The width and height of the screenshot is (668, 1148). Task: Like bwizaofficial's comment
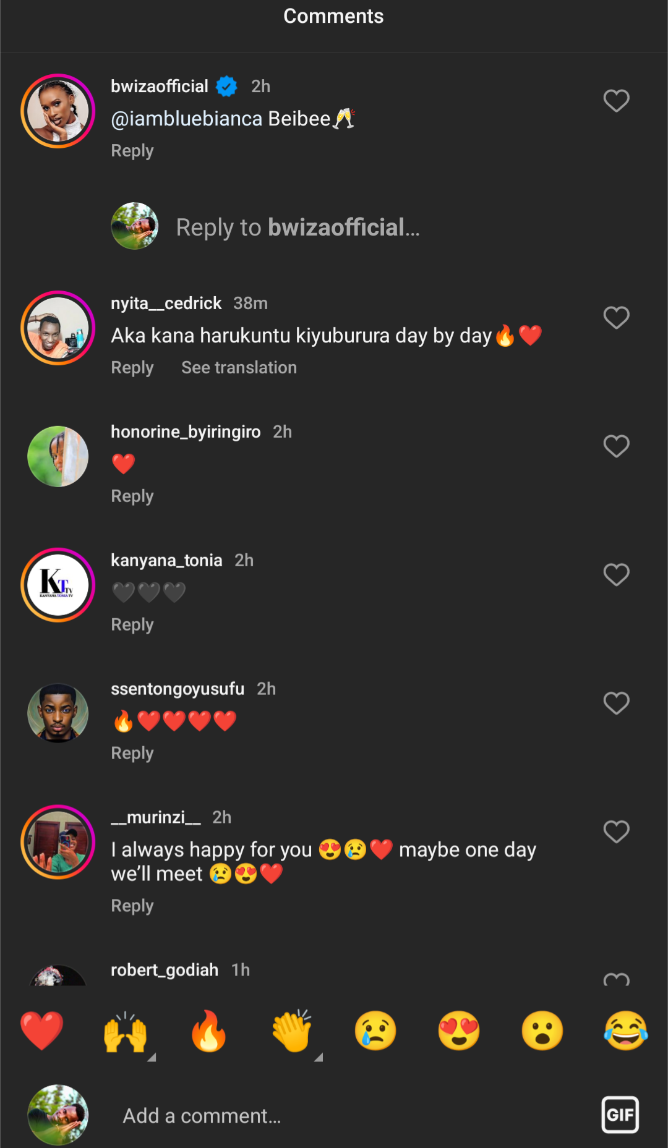(616, 101)
